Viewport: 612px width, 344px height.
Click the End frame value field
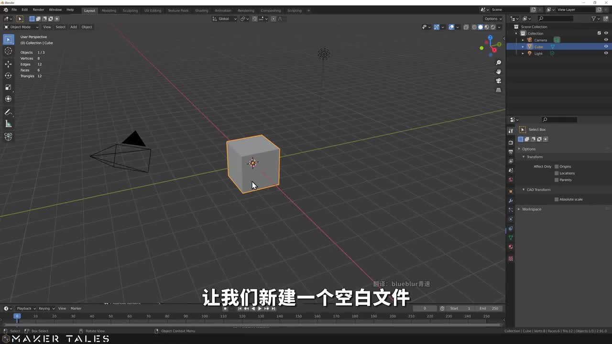tap(489, 308)
